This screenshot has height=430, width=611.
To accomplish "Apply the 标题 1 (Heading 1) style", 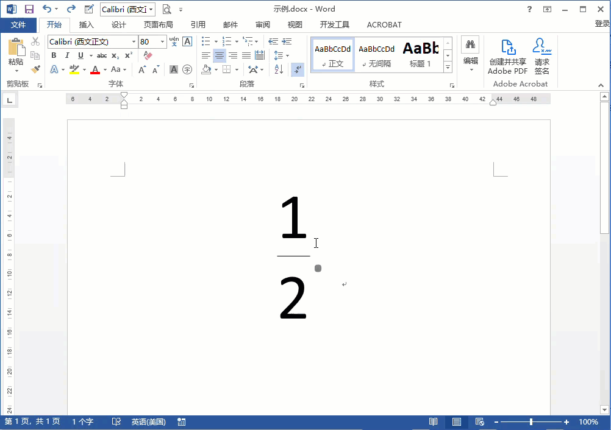I will coord(421,55).
